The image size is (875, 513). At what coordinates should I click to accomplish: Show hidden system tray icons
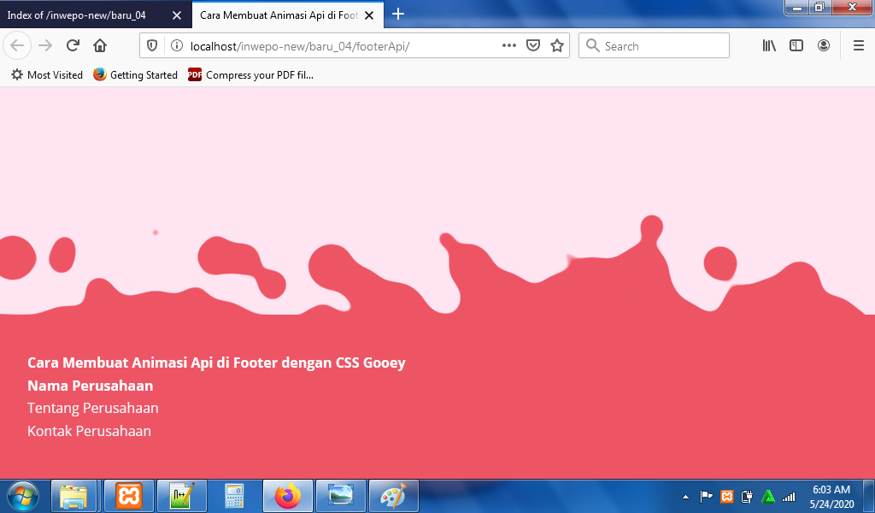tap(685, 497)
